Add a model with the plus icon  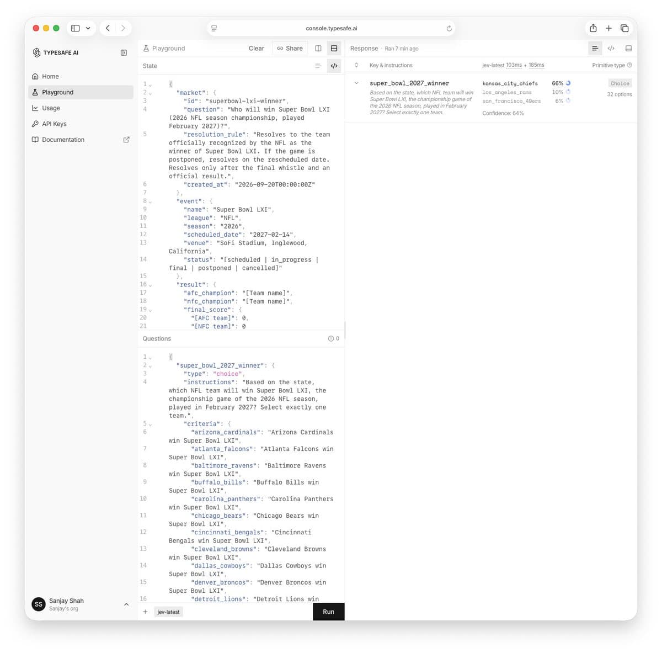tap(145, 612)
